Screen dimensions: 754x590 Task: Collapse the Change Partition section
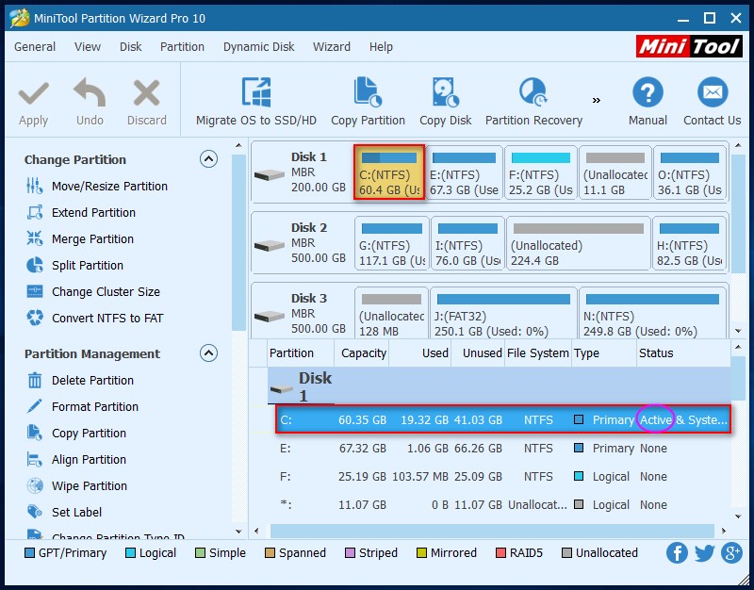pyautogui.click(x=208, y=158)
